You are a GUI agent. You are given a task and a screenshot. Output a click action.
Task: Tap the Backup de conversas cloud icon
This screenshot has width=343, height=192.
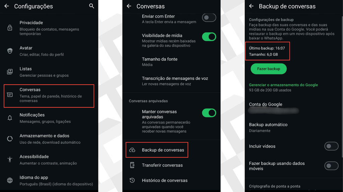coord(132,150)
